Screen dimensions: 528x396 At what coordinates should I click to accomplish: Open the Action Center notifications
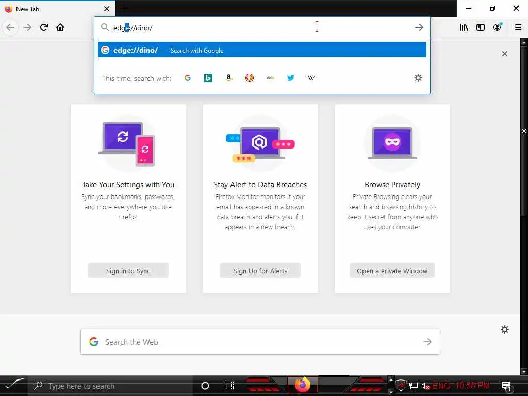pyautogui.click(x=507, y=386)
